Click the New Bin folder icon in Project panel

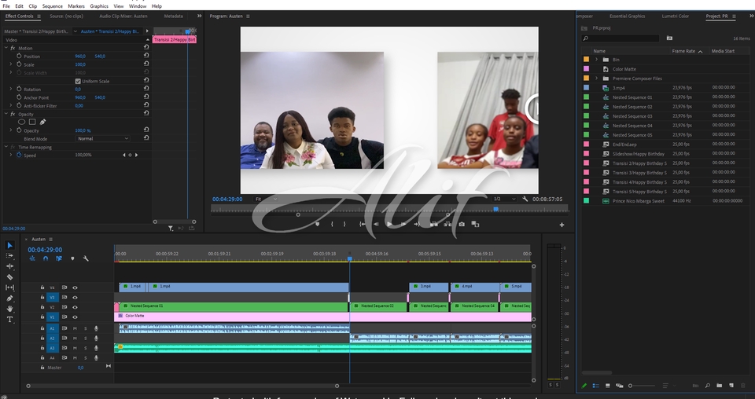[719, 386]
